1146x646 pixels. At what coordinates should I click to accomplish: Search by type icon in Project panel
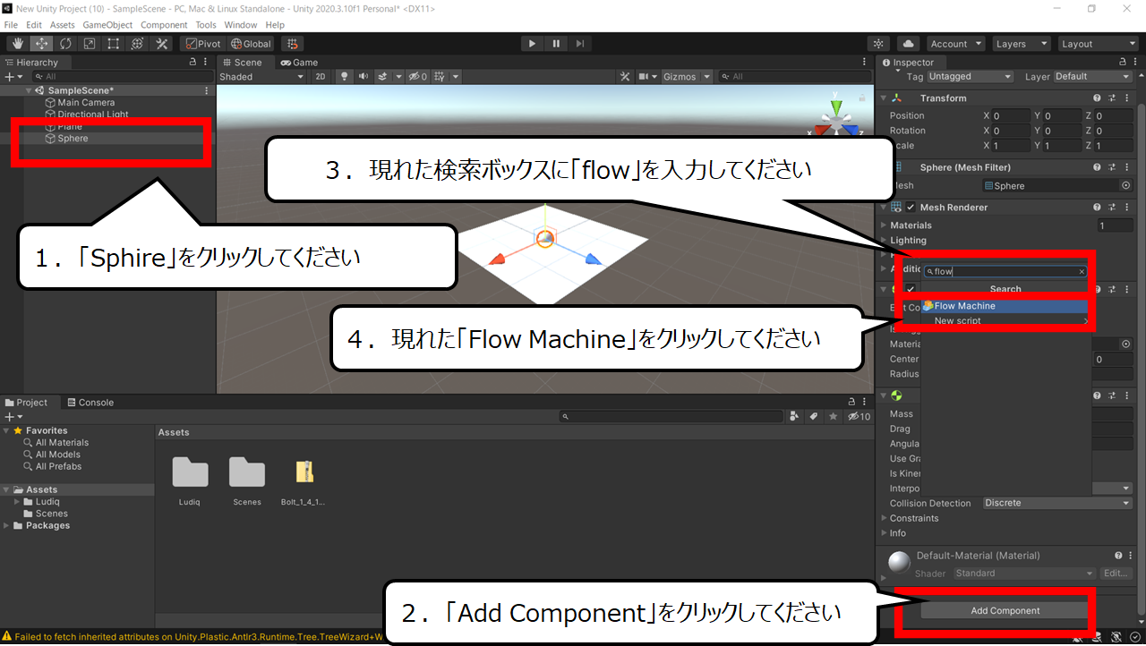point(794,416)
